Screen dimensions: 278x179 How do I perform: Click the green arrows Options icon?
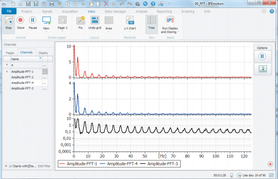(263, 69)
